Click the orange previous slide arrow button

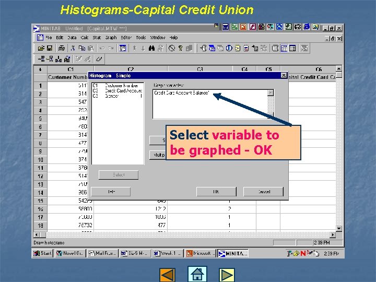(x=167, y=275)
